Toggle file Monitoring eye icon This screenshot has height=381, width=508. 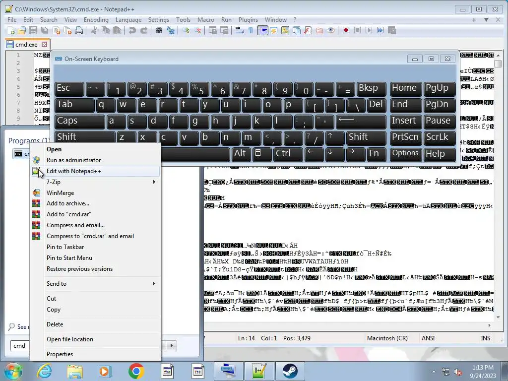(331, 30)
